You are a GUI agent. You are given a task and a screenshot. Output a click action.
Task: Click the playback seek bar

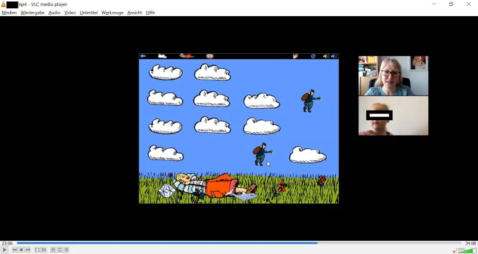(x=239, y=243)
